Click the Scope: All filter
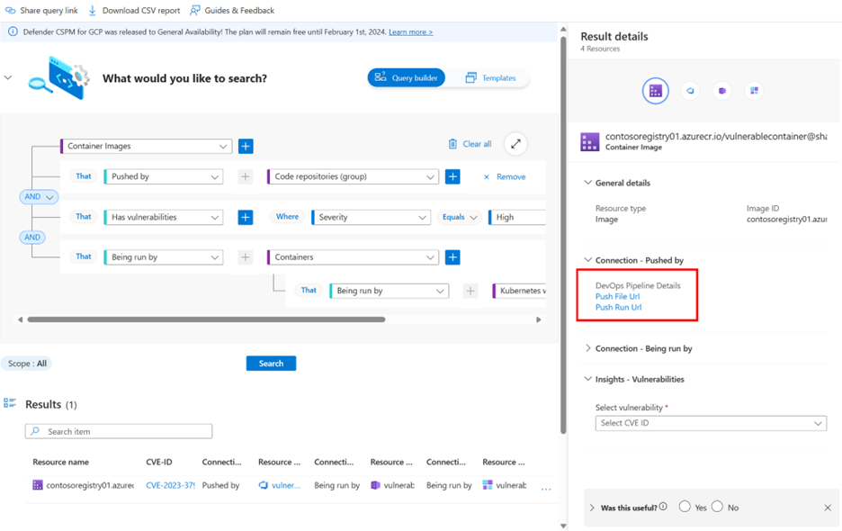This screenshot has height=531, width=842. [x=27, y=364]
